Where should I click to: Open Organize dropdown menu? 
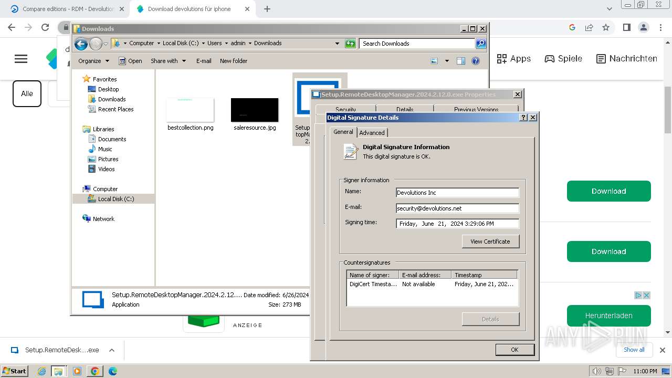[93, 61]
